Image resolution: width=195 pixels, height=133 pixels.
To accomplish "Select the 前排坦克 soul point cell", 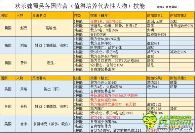I will point(52,124).
